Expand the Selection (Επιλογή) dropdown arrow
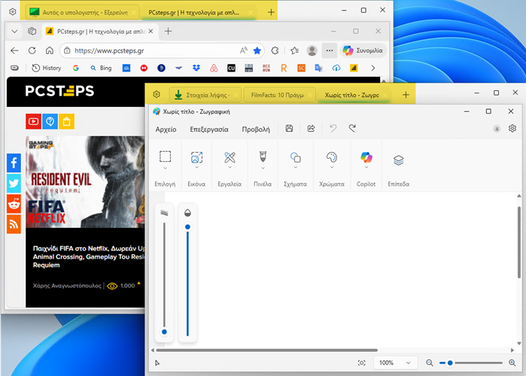 [166, 169]
